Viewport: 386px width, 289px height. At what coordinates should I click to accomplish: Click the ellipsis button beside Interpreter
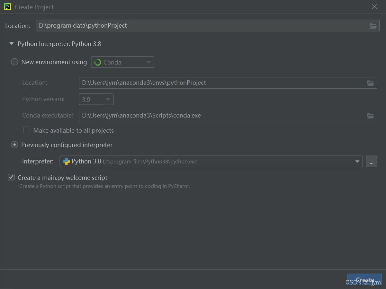(x=371, y=162)
